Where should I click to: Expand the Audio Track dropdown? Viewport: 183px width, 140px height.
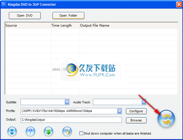[144, 102]
